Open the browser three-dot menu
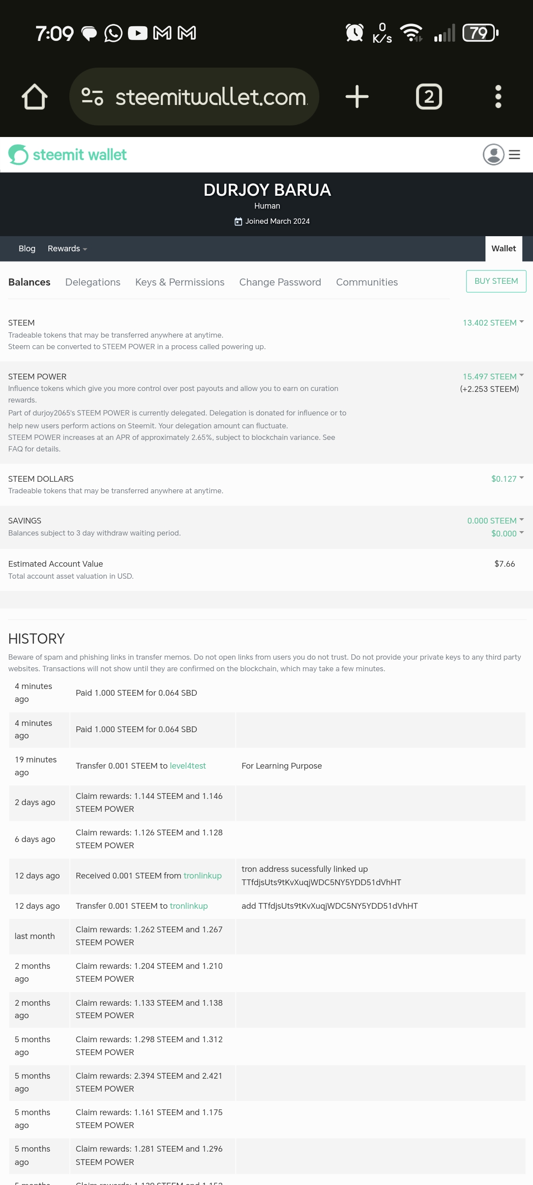Viewport: 533px width, 1185px height. coord(498,97)
